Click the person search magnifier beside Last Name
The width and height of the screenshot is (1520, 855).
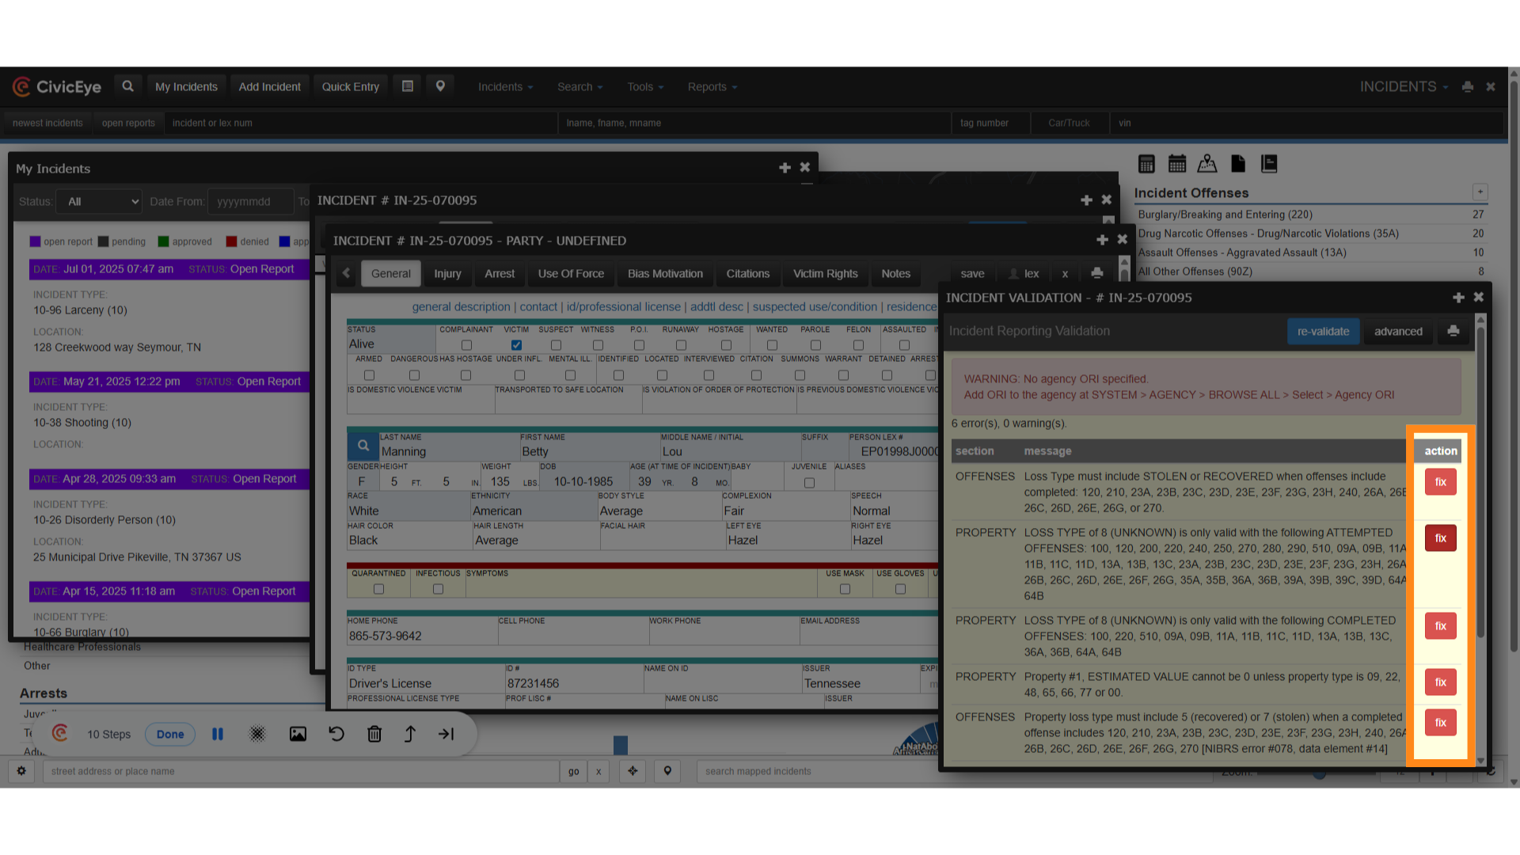point(363,446)
